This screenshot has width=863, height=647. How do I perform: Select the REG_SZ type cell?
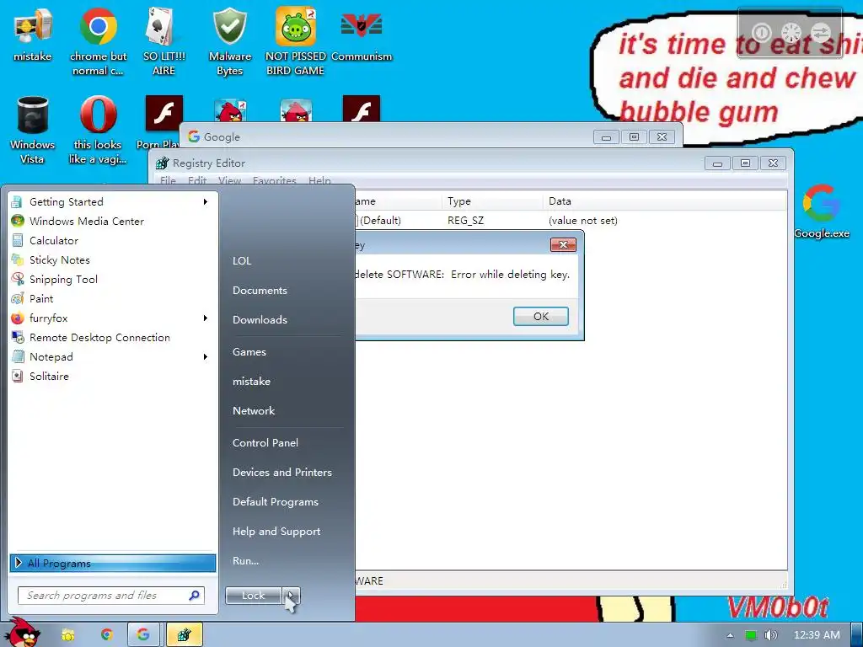coord(465,221)
